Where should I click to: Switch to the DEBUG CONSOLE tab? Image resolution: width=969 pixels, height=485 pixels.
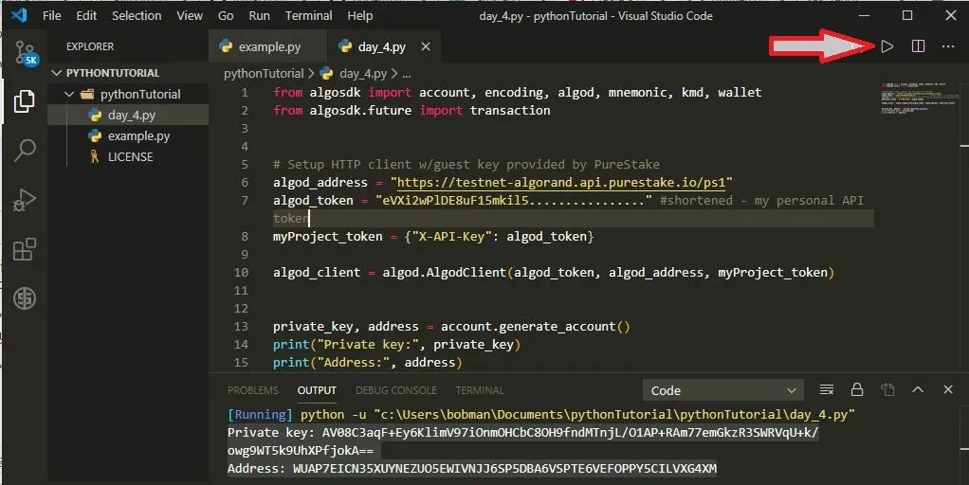point(396,390)
